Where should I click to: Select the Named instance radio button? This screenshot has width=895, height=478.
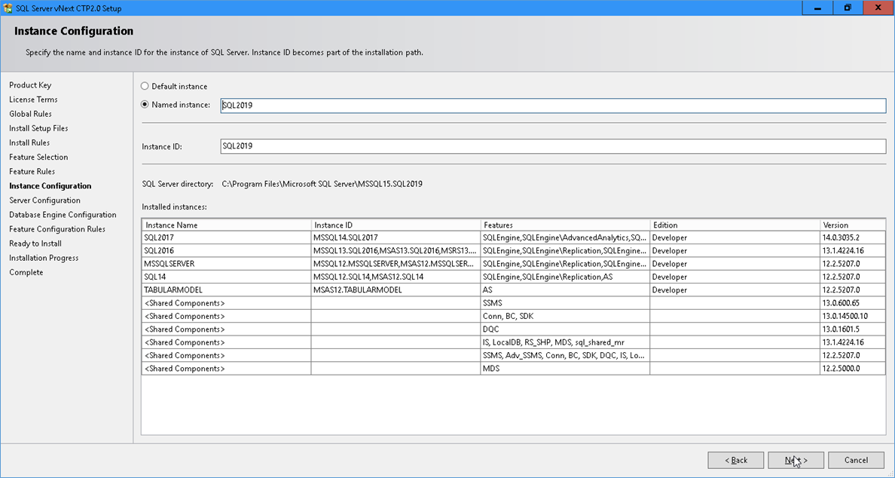[x=145, y=105]
